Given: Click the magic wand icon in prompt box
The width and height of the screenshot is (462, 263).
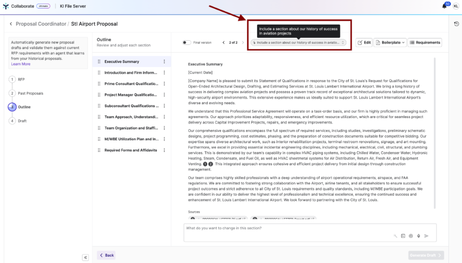Looking at the screenshot, I should pos(395,236).
